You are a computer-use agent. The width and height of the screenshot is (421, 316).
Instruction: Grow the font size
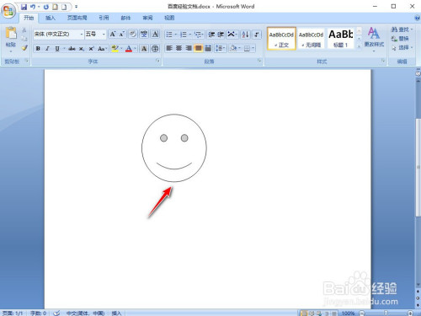coord(113,35)
